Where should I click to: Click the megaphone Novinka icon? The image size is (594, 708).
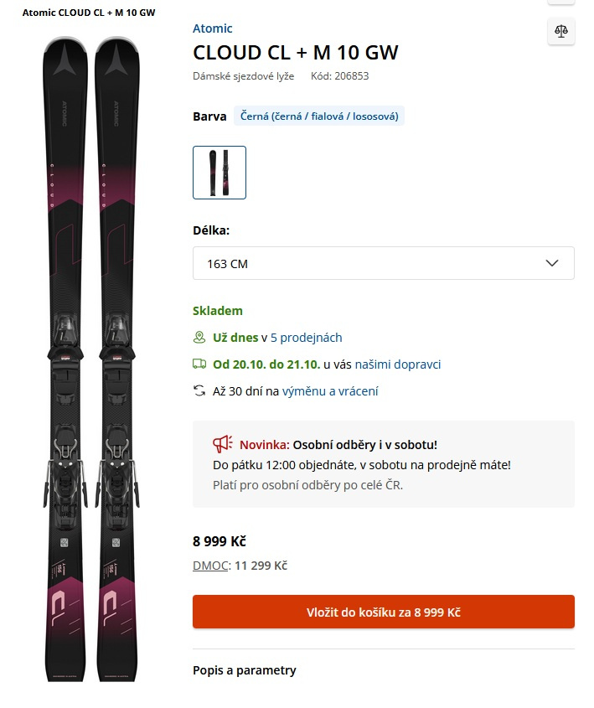(221, 444)
